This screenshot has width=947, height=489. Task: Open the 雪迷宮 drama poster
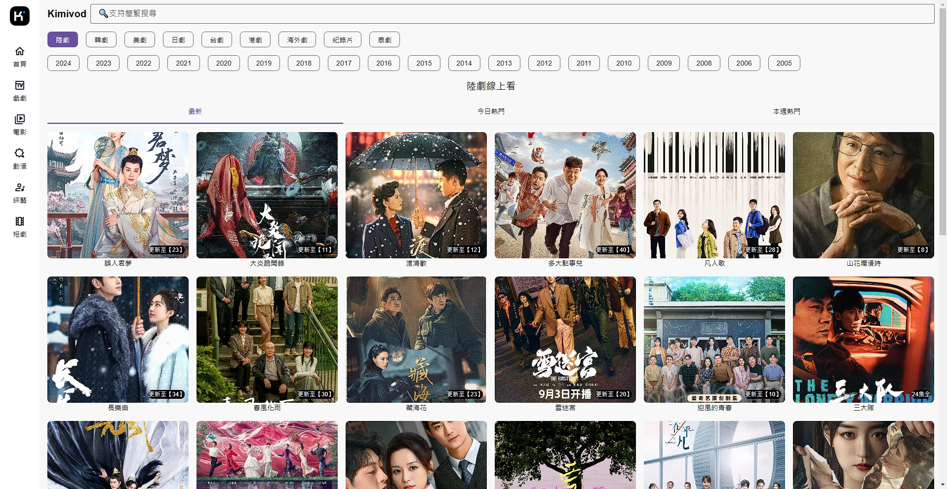[565, 340]
